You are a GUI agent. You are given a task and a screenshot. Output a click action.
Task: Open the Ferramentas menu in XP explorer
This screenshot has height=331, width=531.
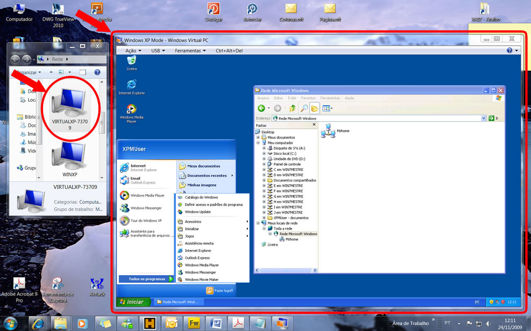click(330, 98)
